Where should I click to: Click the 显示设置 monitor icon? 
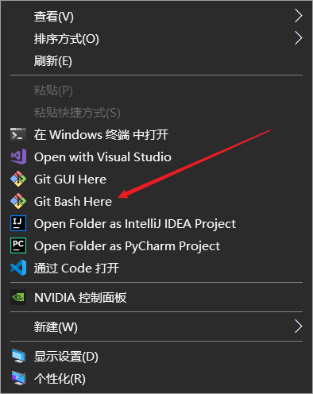(18, 356)
